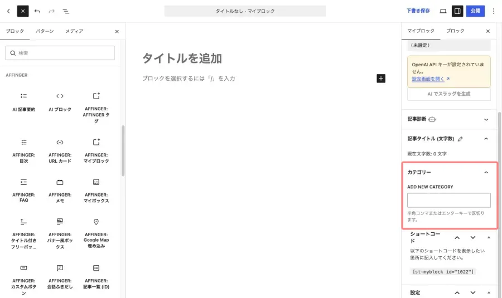Move the 設定 box down
The image size is (502, 298).
pos(472,292)
